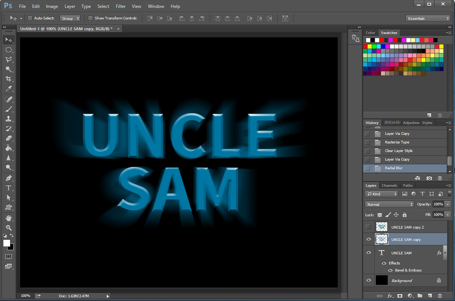Hide the UNCLE SAM text layer
Viewport: 455px width, 301px height.
point(369,253)
